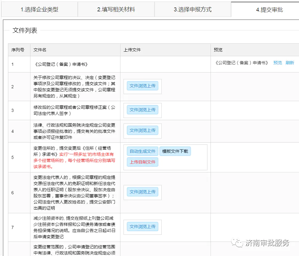Click 自动生成文件 to auto-generate the 承诺书

pyautogui.click(x=142, y=151)
